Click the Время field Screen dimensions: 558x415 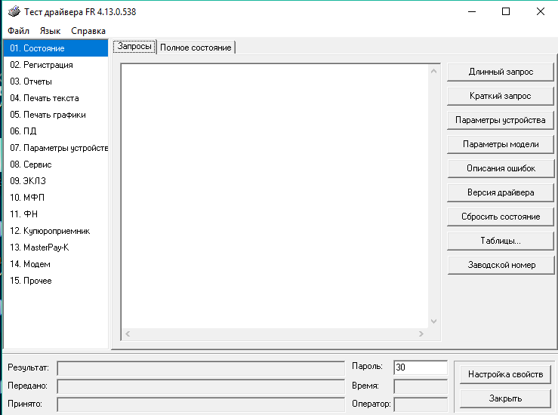click(x=421, y=386)
